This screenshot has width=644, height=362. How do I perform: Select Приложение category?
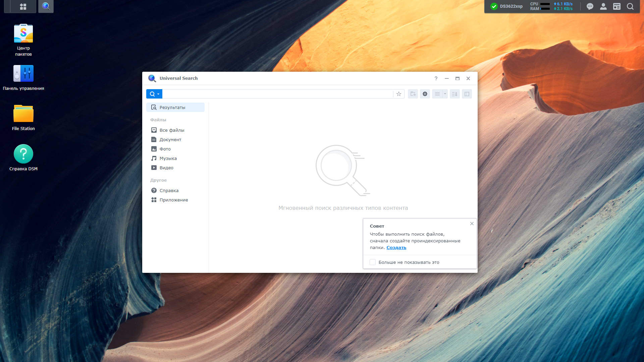(x=175, y=200)
